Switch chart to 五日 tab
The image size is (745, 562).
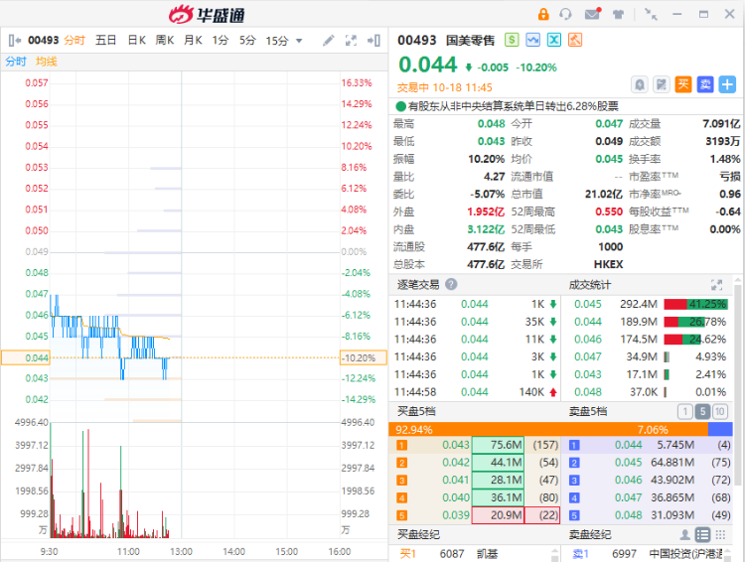coord(105,41)
